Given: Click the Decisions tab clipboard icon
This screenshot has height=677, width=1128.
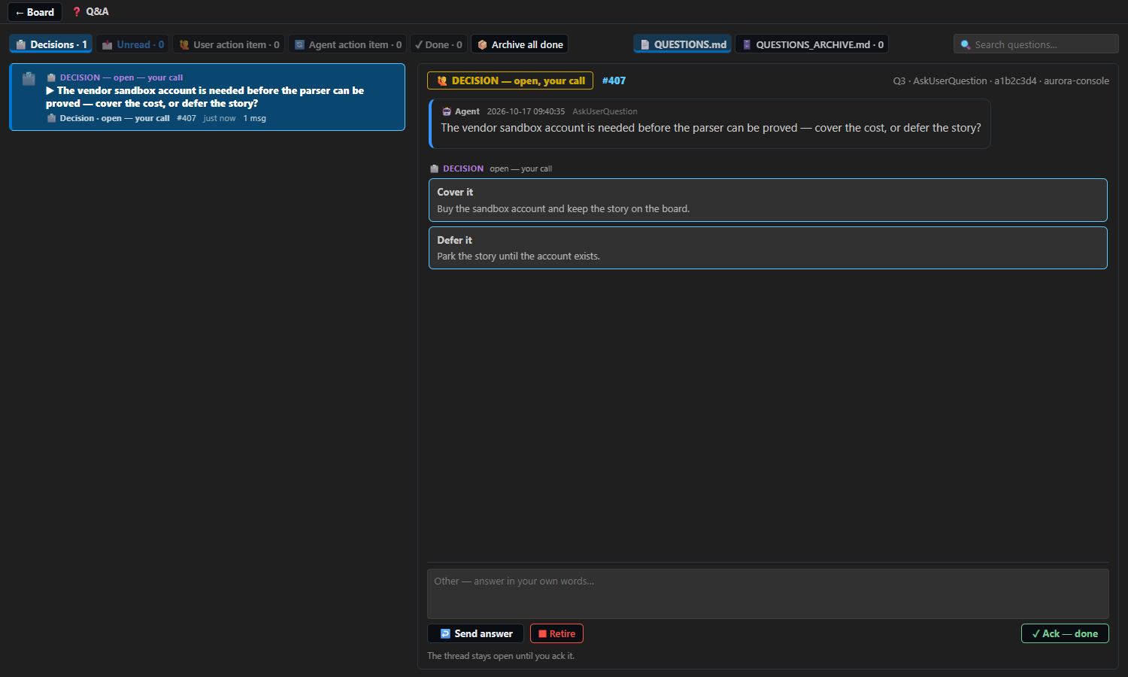Looking at the screenshot, I should [x=21, y=44].
